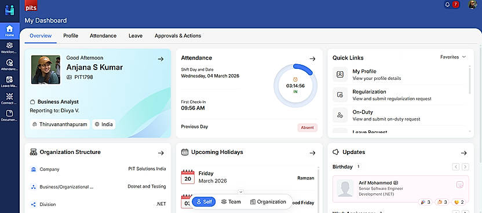Screen dimensions: 482x213
Task: Open the On-Duty quick link
Action: [x=399, y=115]
